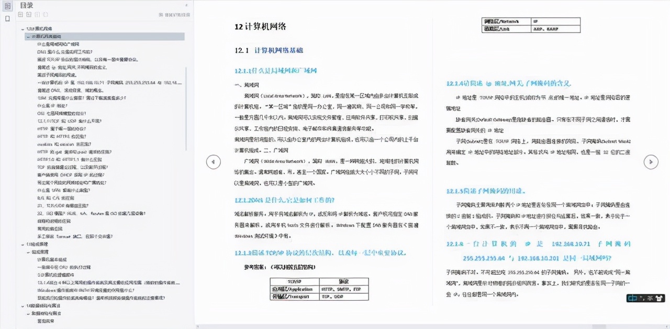
Task: Click the 12.1 计算机网络基础 heading
Action: tap(269, 50)
